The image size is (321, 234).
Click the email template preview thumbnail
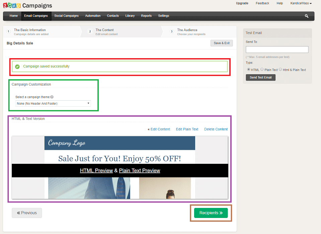pyautogui.click(x=120, y=167)
